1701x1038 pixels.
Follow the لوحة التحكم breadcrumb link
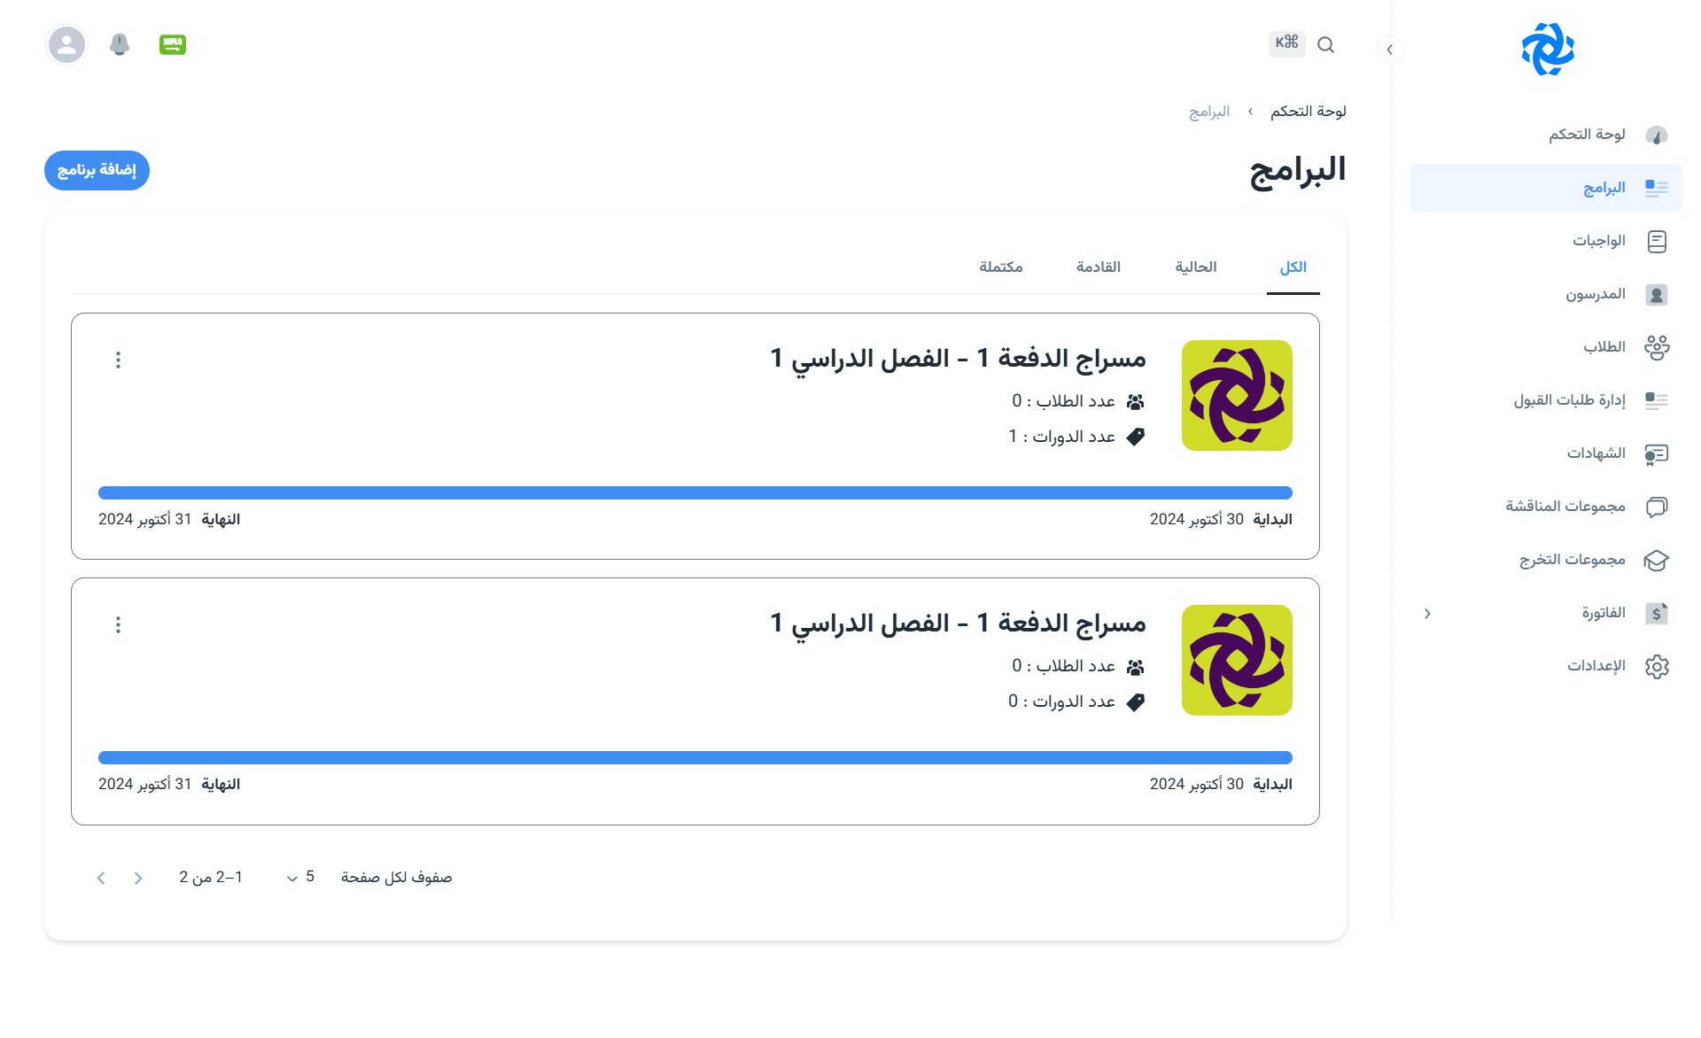click(x=1308, y=112)
